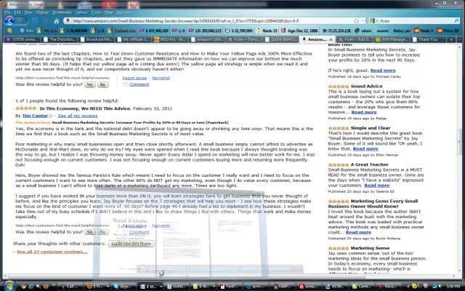Switch to the Amazon Cash tab
Screen dimensions: 465x291
(x=209, y=39)
